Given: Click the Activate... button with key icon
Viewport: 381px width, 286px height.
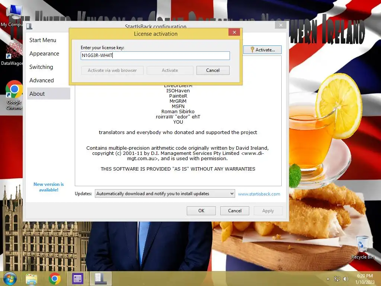Looking at the screenshot, I should (262, 50).
